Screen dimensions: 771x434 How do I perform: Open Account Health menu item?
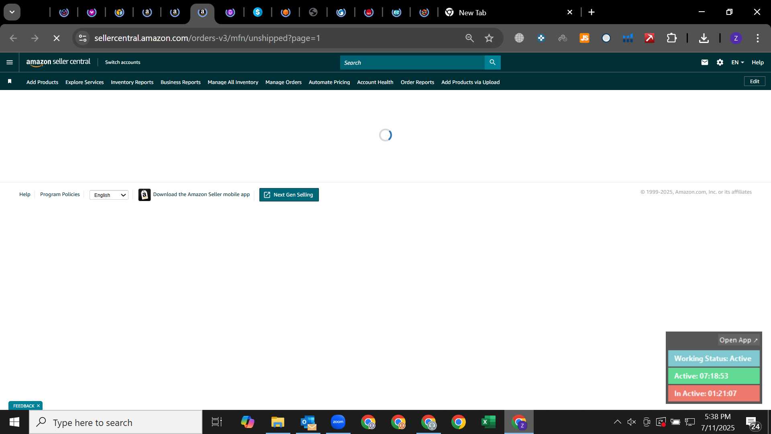pyautogui.click(x=375, y=82)
